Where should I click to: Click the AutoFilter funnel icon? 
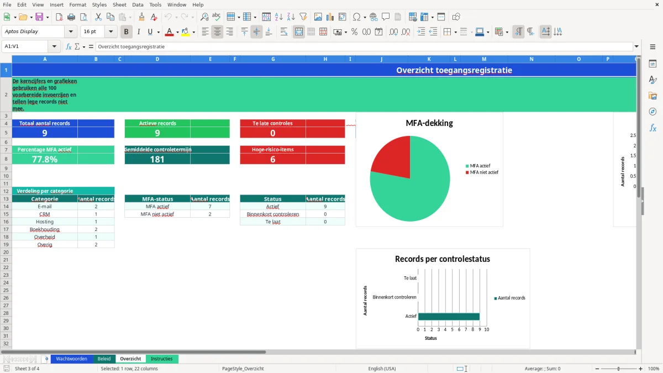tap(303, 17)
